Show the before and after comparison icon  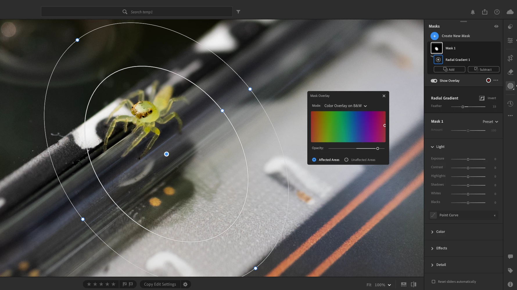coord(414,284)
